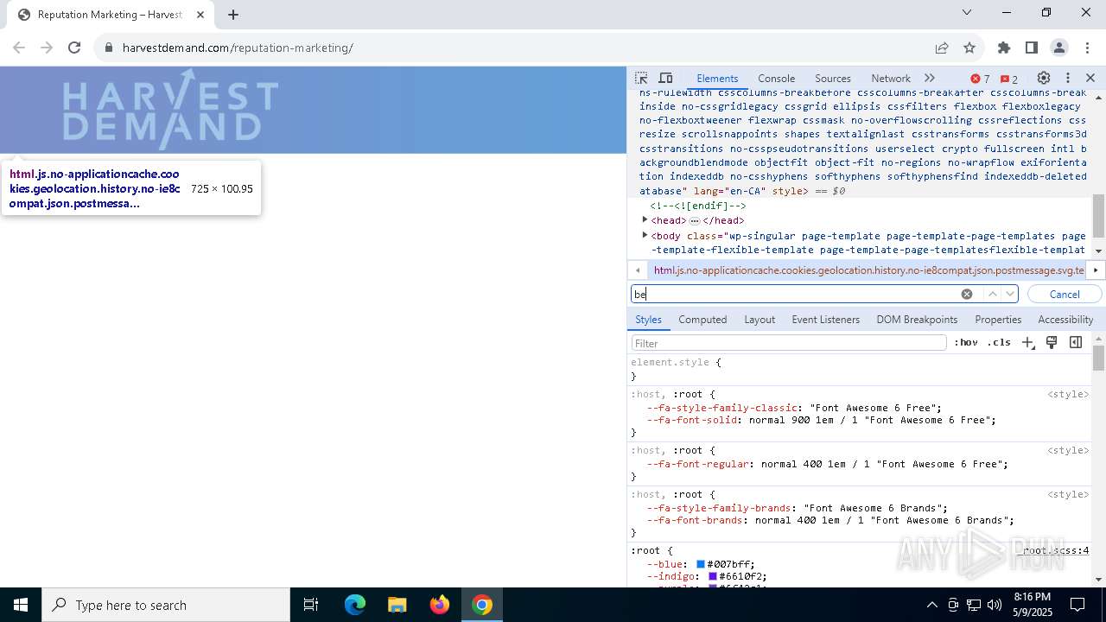1106x622 pixels.
Task: Go forward in browser history
Action: pyautogui.click(x=47, y=48)
